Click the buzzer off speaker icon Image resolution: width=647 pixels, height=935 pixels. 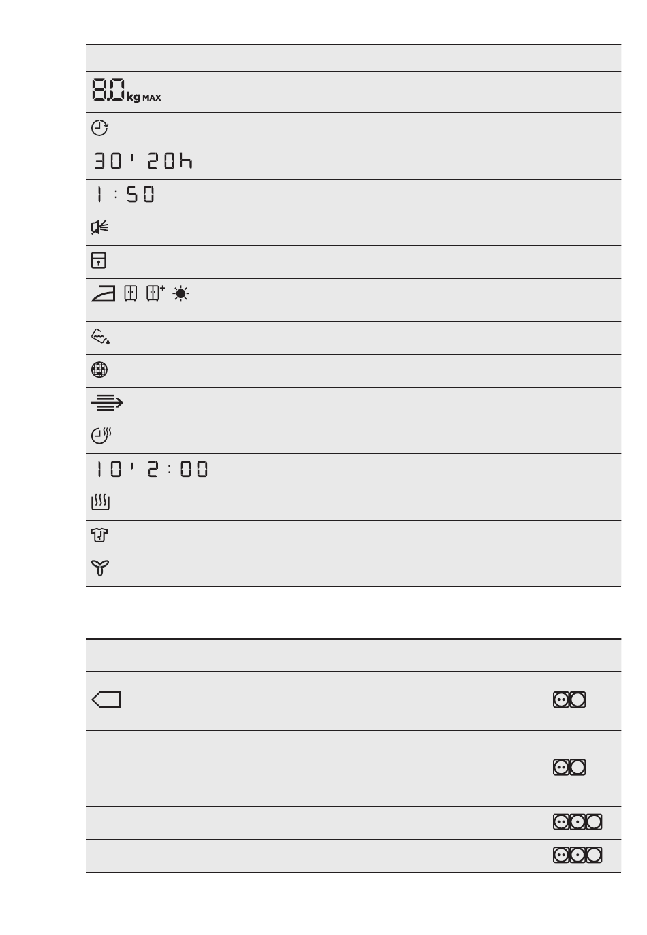pos(99,228)
